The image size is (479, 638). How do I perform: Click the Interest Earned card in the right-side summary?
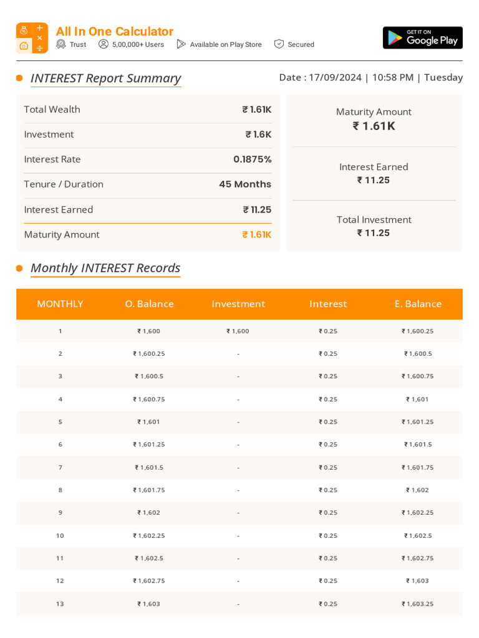374,173
